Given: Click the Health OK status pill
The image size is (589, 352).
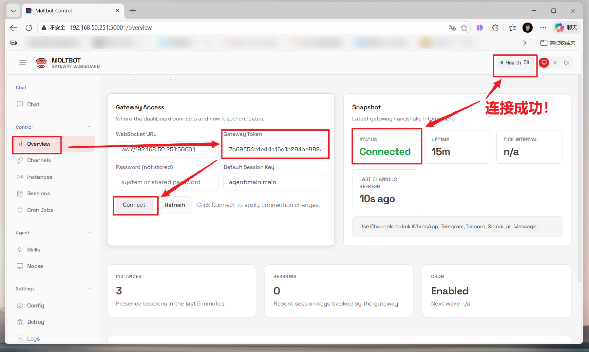Looking at the screenshot, I should coord(515,62).
